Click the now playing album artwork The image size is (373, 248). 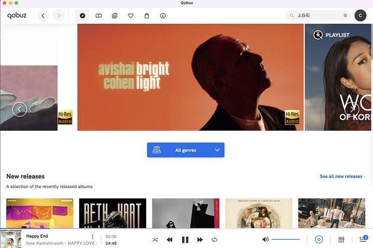[11, 239]
